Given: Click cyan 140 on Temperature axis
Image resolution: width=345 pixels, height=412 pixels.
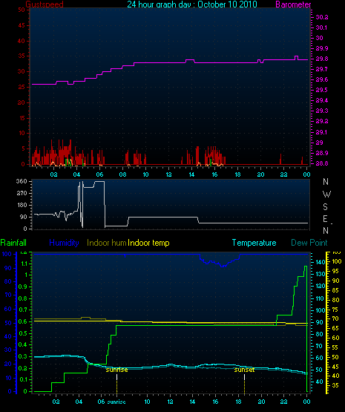Looking at the screenshot, I should (x=320, y=262).
